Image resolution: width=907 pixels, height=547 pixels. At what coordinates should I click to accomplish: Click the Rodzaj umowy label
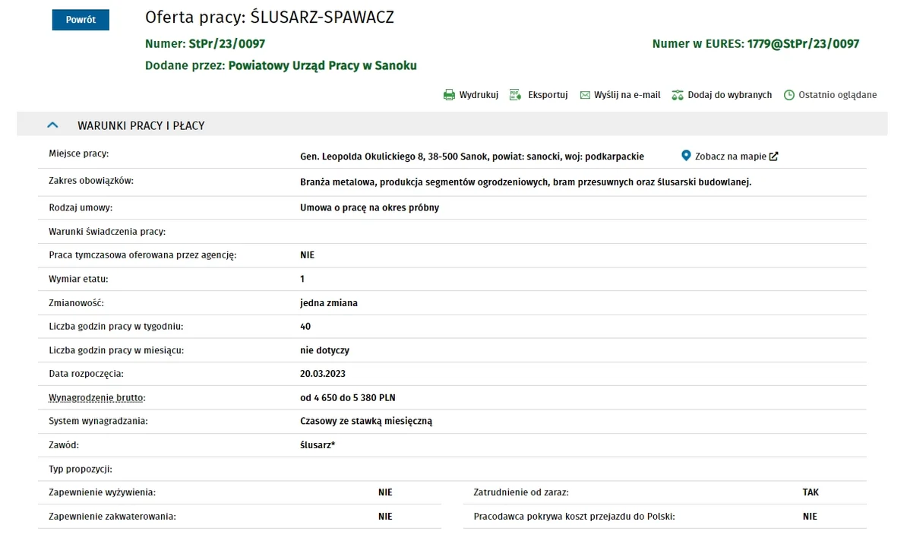[81, 207]
